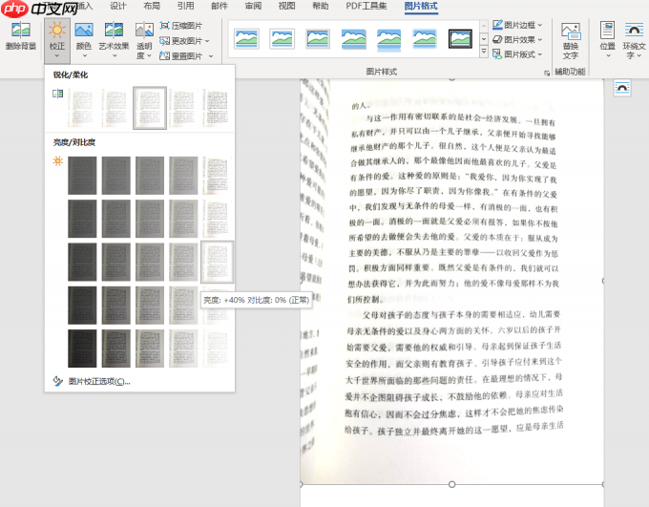The width and height of the screenshot is (649, 507).
Task: Select bottom-left highest-contrast darkest thumbnail
Action: coord(82,349)
